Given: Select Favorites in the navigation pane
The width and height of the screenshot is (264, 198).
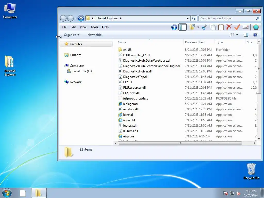Looking at the screenshot, I should coord(86,44).
